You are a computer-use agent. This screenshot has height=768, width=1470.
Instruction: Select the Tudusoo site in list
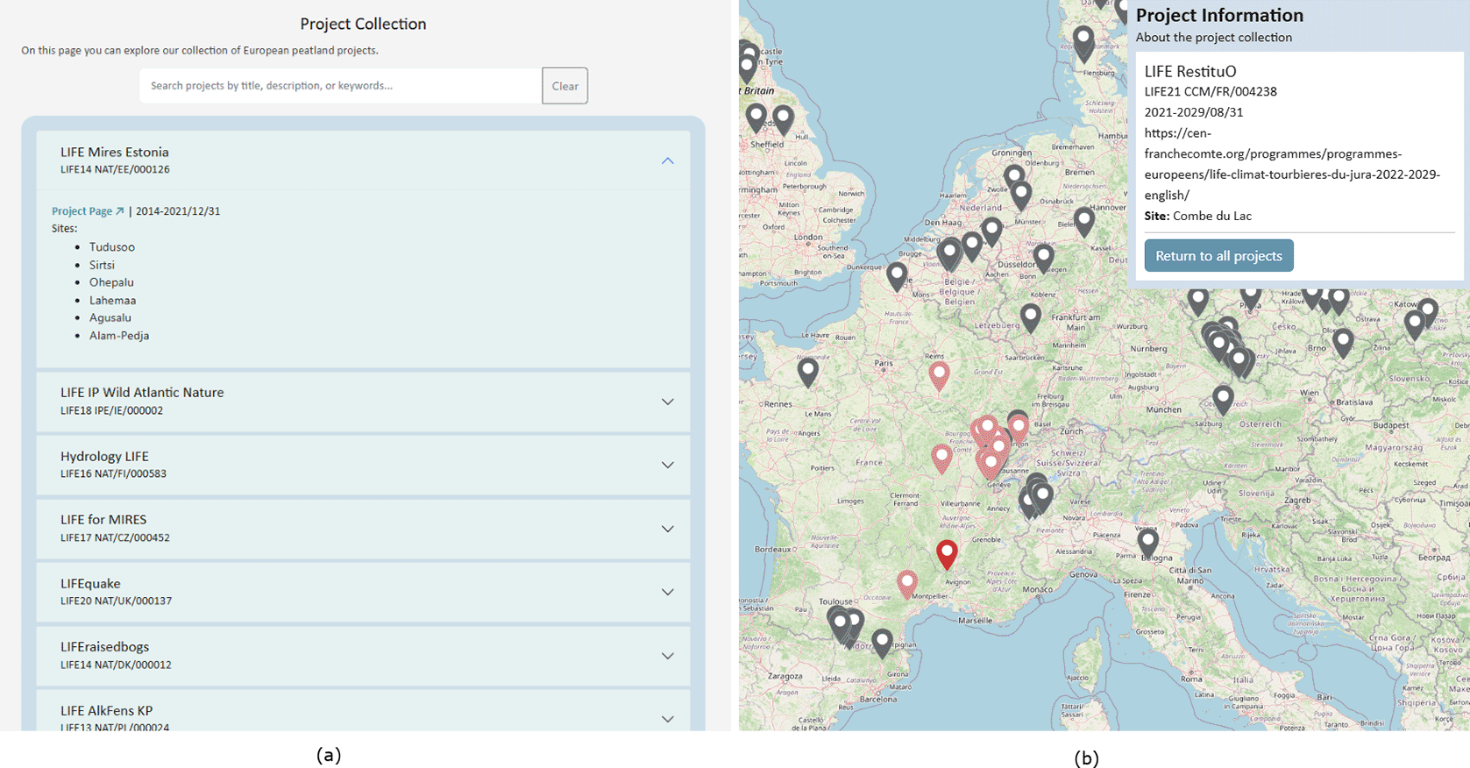[112, 247]
